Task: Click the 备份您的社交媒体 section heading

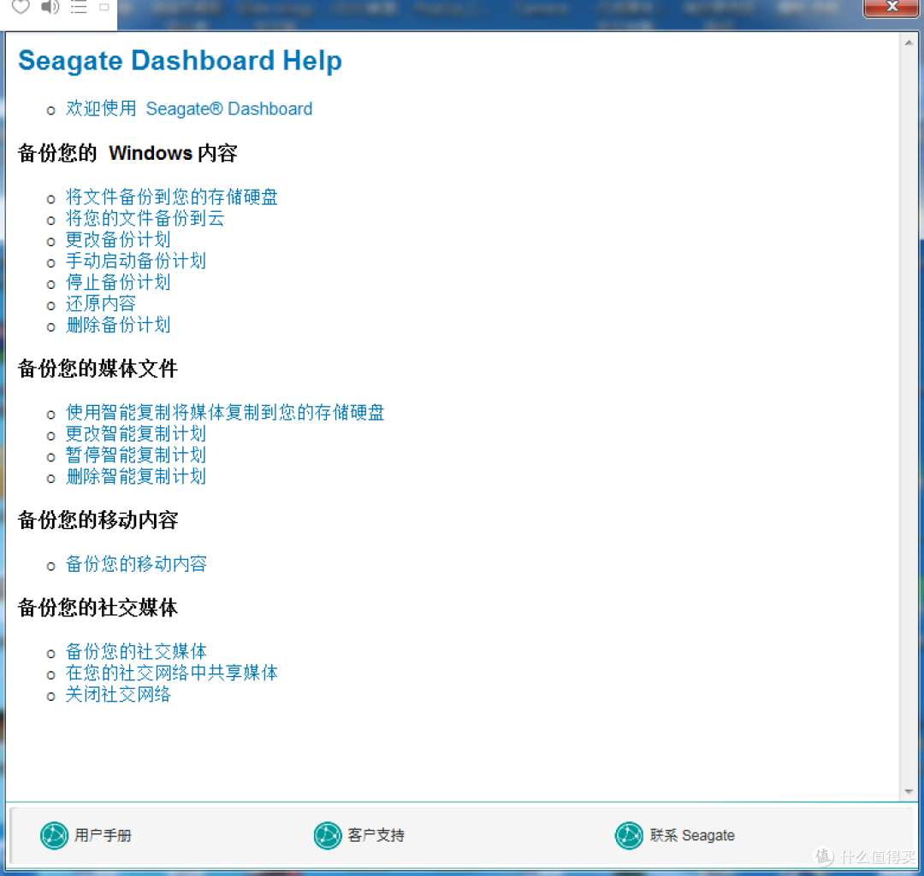Action: (x=98, y=608)
